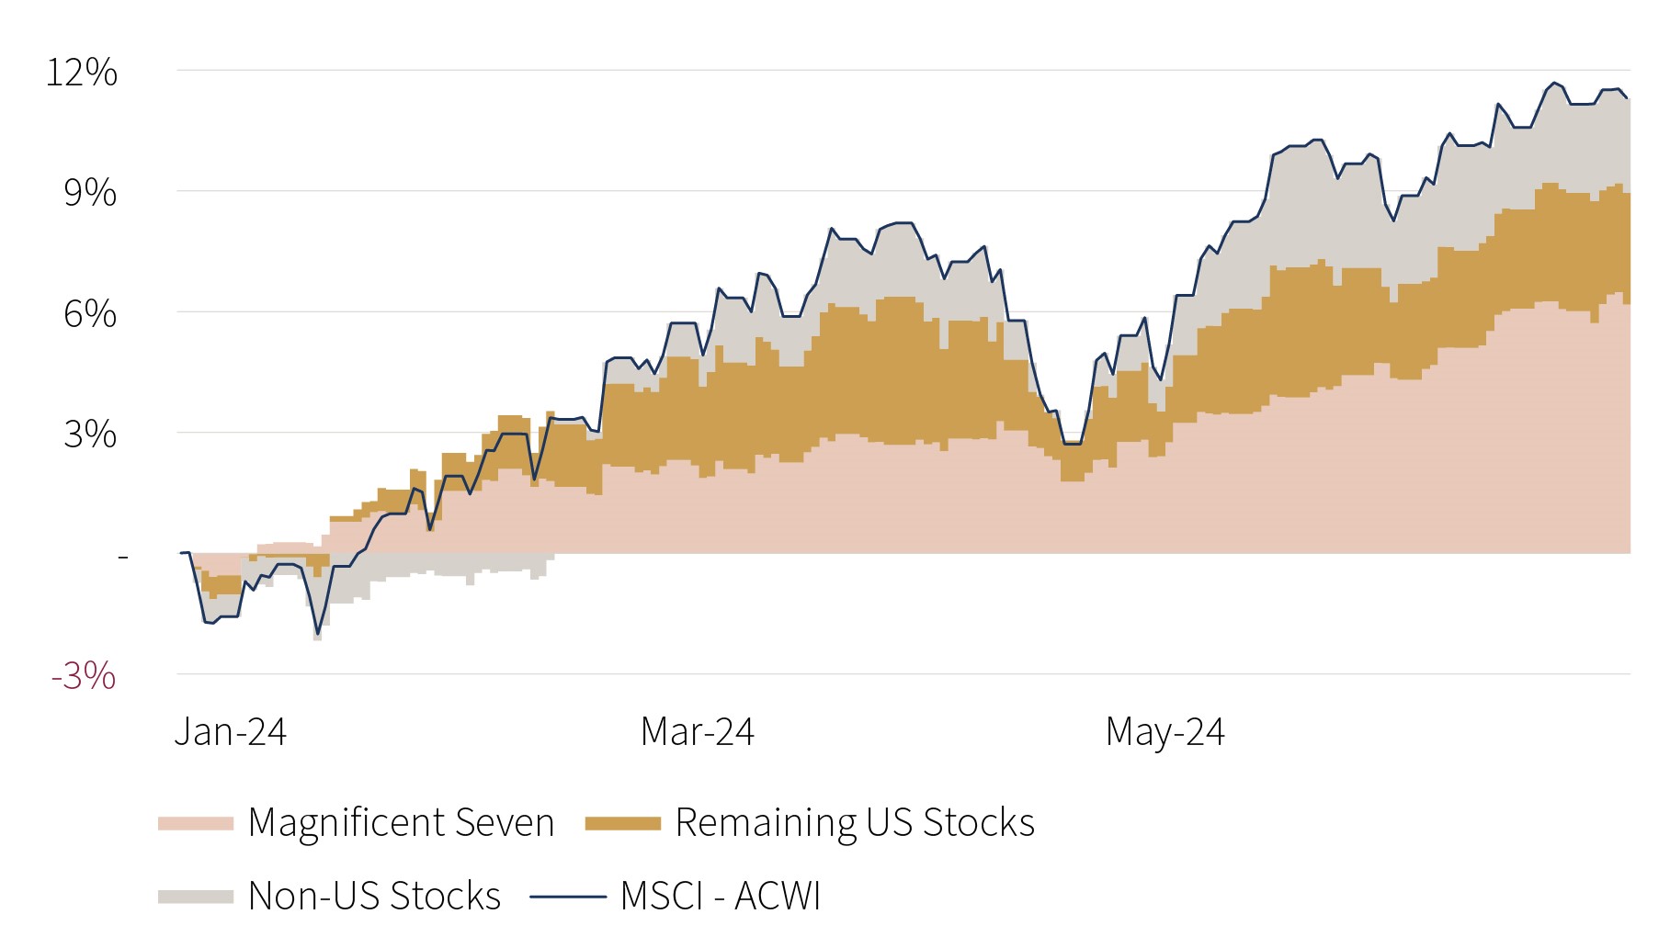The height and width of the screenshot is (937, 1670).
Task: Click the -3% y-axis label
Action: pyautogui.click(x=84, y=676)
